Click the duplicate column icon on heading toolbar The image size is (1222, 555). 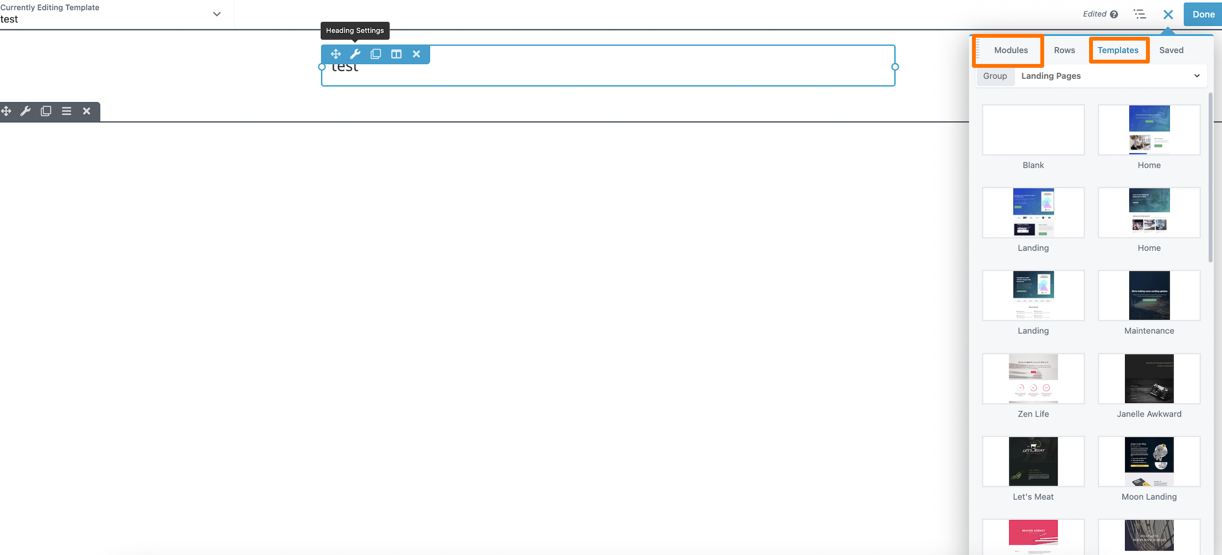[376, 53]
